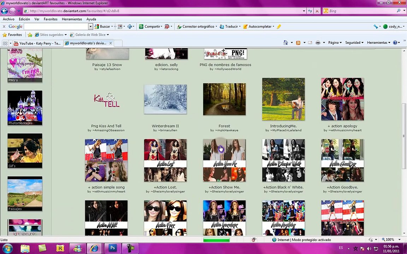Click the Print icon in command bar
This screenshot has height=254, width=407.
click(318, 43)
